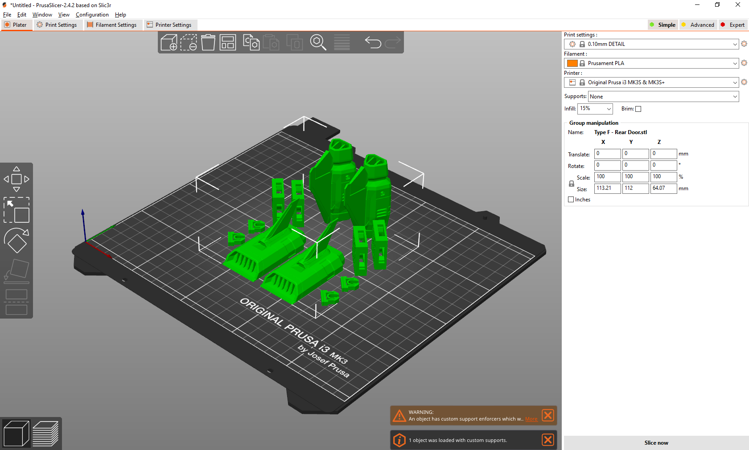Click the Size X field showing 113.21

[x=608, y=188]
